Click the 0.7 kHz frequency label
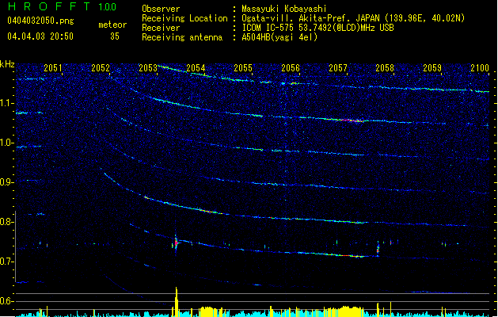 coord(7,262)
